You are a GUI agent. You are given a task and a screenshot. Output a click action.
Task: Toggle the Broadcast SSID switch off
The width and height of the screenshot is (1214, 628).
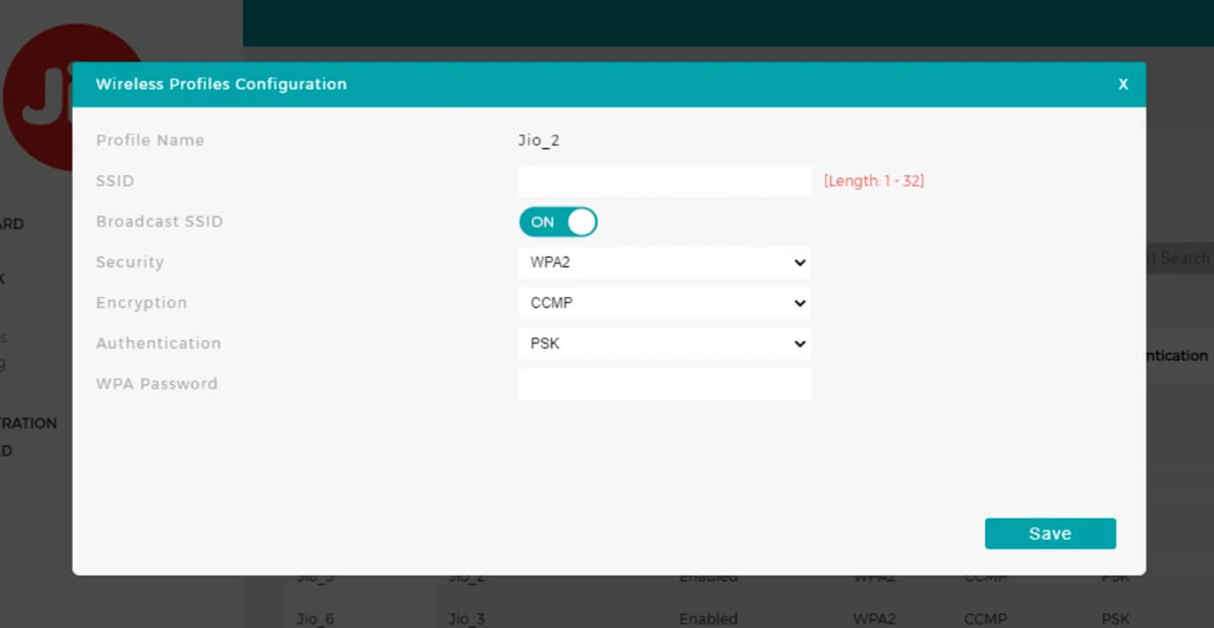(558, 222)
